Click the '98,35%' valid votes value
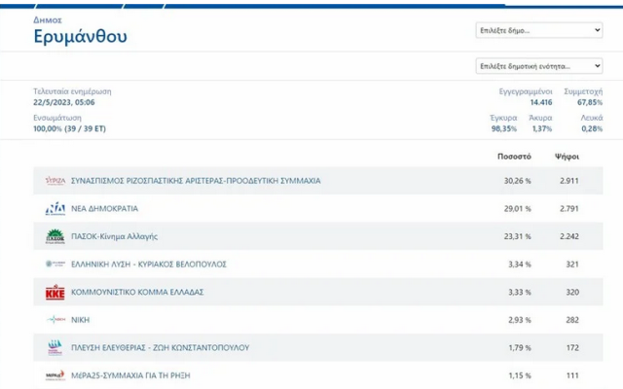 (x=504, y=128)
